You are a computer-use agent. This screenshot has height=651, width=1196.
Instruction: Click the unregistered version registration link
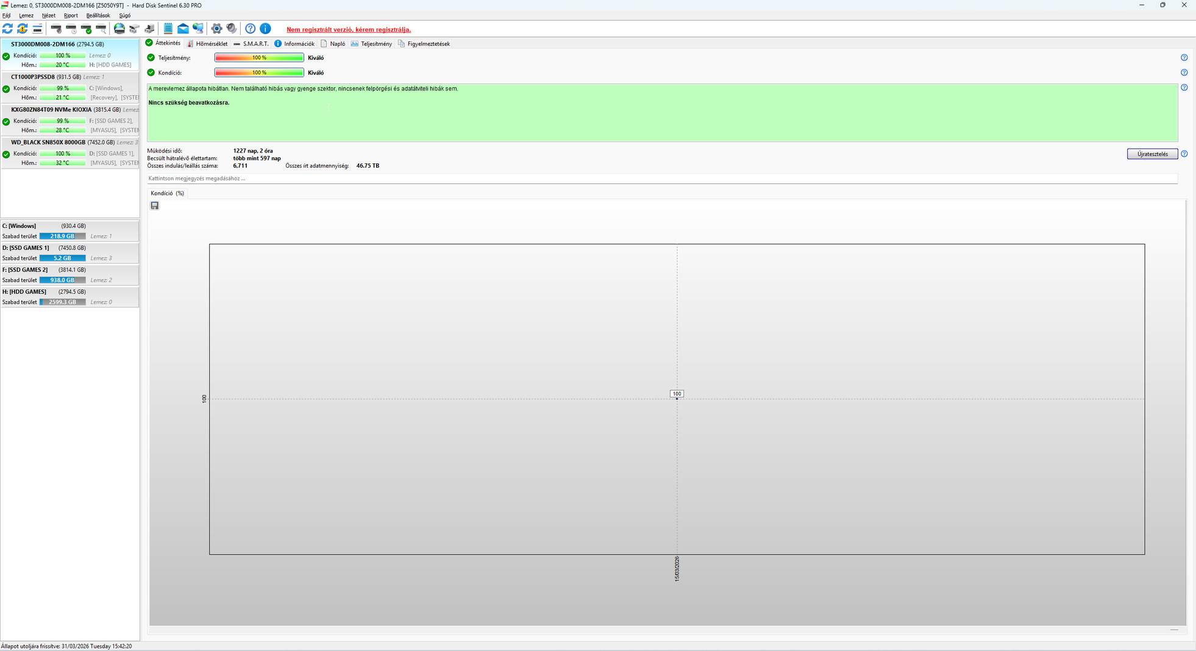(349, 29)
